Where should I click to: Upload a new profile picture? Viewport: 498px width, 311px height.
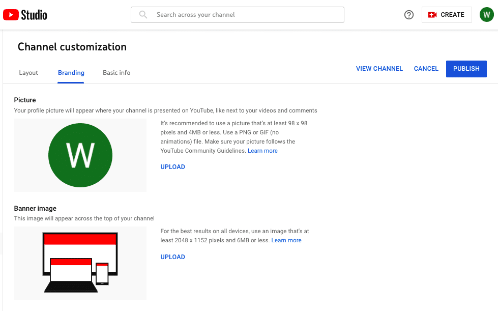click(x=172, y=167)
